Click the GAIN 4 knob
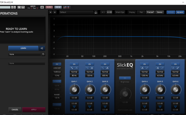The width and height of the screenshot is (186, 115). pyautogui.click(x=145, y=89)
